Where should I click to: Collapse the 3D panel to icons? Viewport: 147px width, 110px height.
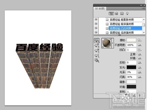click(141, 5)
